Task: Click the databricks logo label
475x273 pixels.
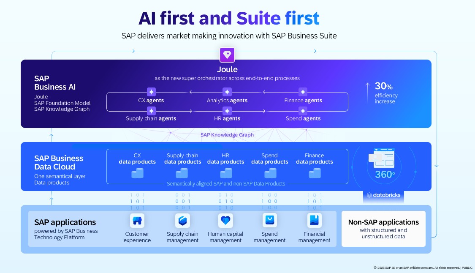Action: [383, 195]
